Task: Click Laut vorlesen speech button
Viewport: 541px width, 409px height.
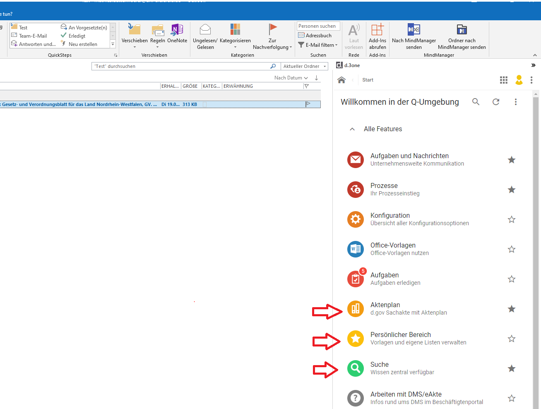Action: point(354,37)
